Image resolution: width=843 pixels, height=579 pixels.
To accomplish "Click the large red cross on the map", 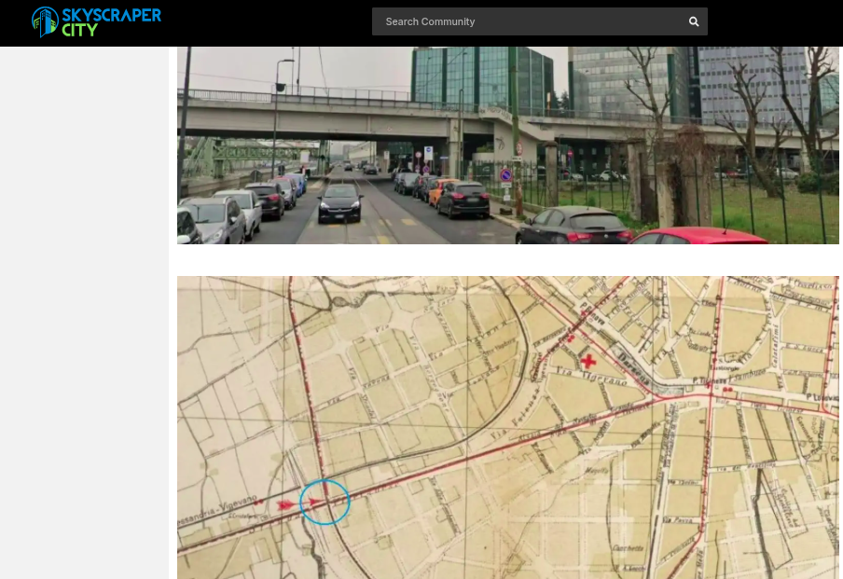I will point(588,360).
